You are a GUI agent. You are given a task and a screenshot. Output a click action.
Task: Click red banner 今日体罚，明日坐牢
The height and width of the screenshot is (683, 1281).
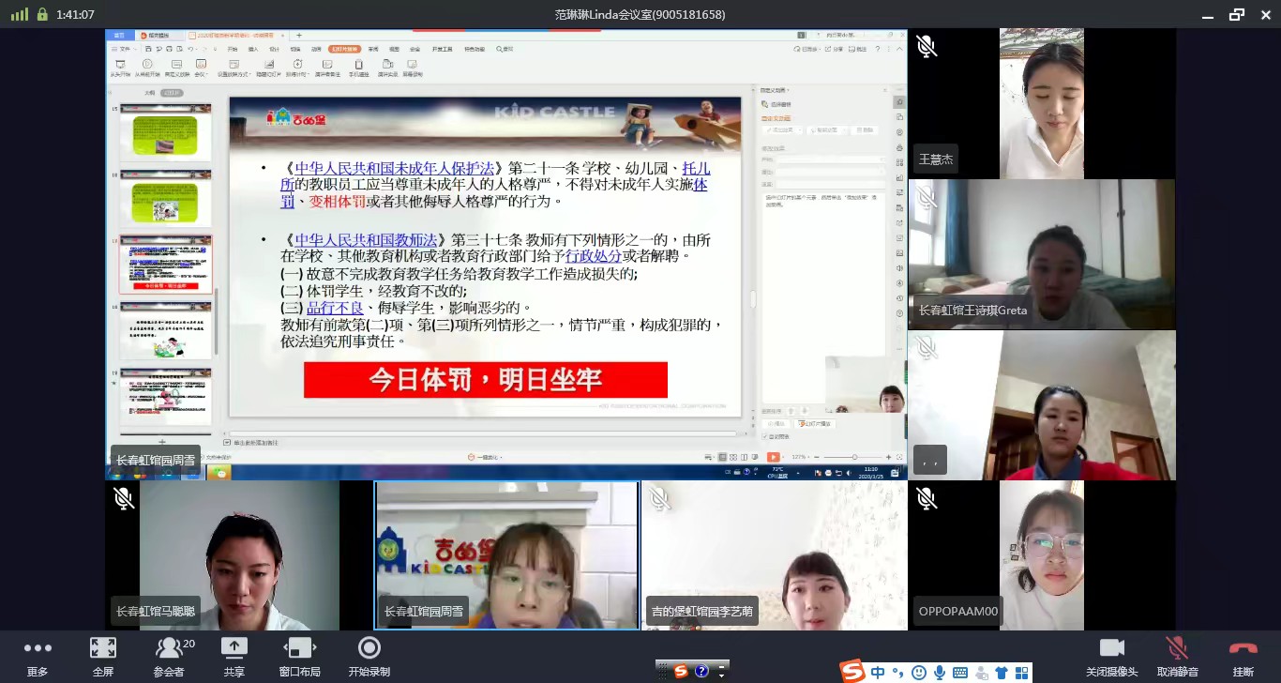(485, 380)
